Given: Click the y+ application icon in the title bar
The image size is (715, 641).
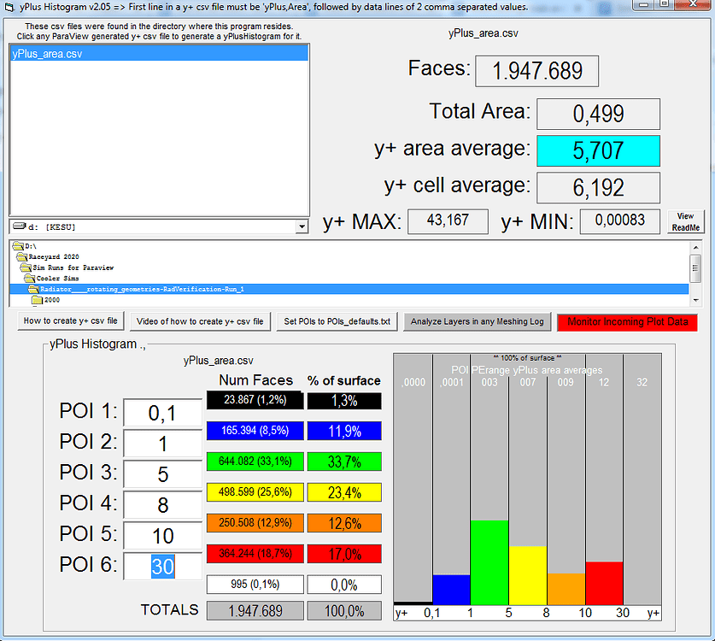Looking at the screenshot, I should tap(9, 7).
